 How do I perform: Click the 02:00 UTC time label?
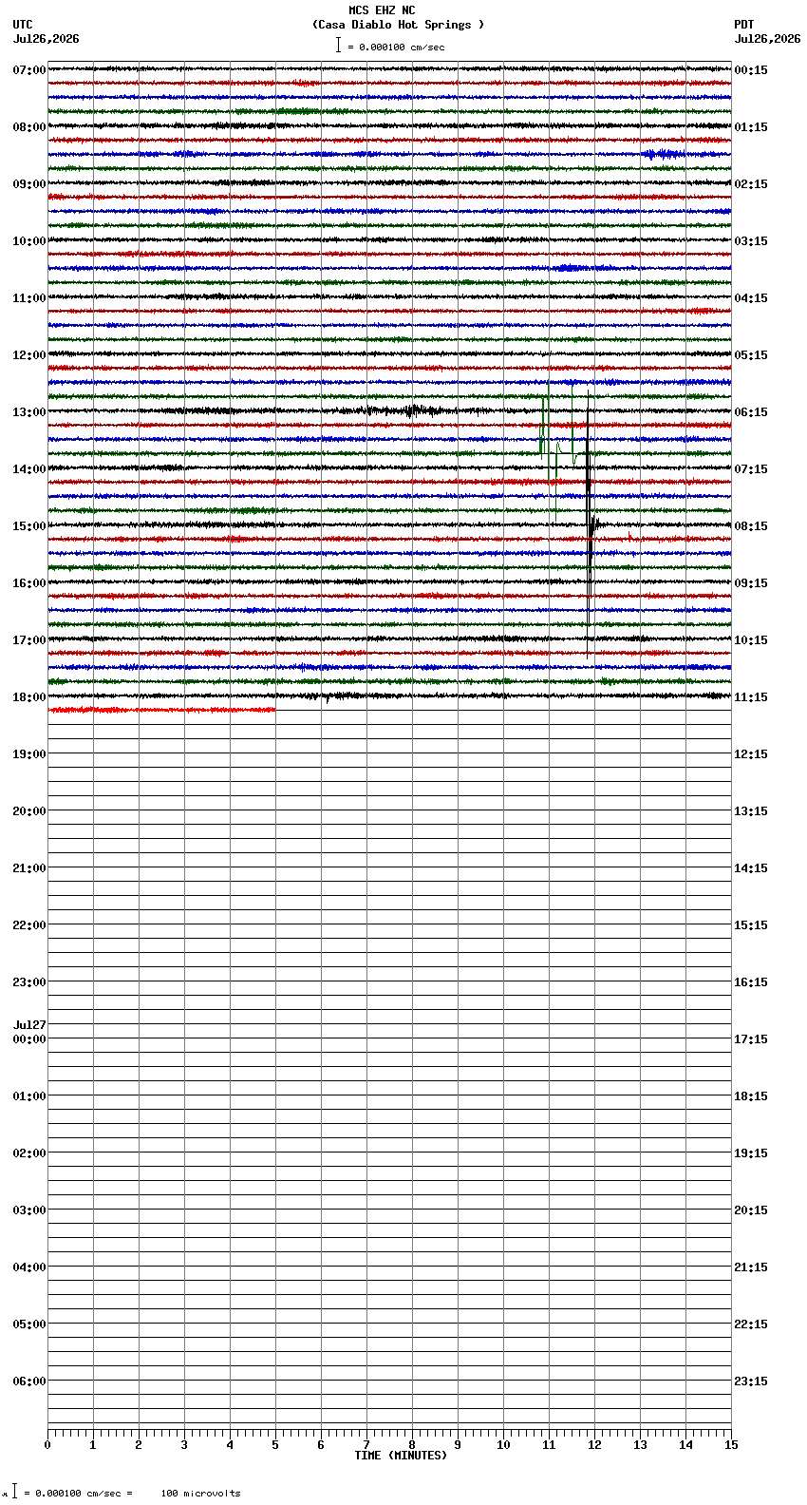pyautogui.click(x=29, y=1153)
